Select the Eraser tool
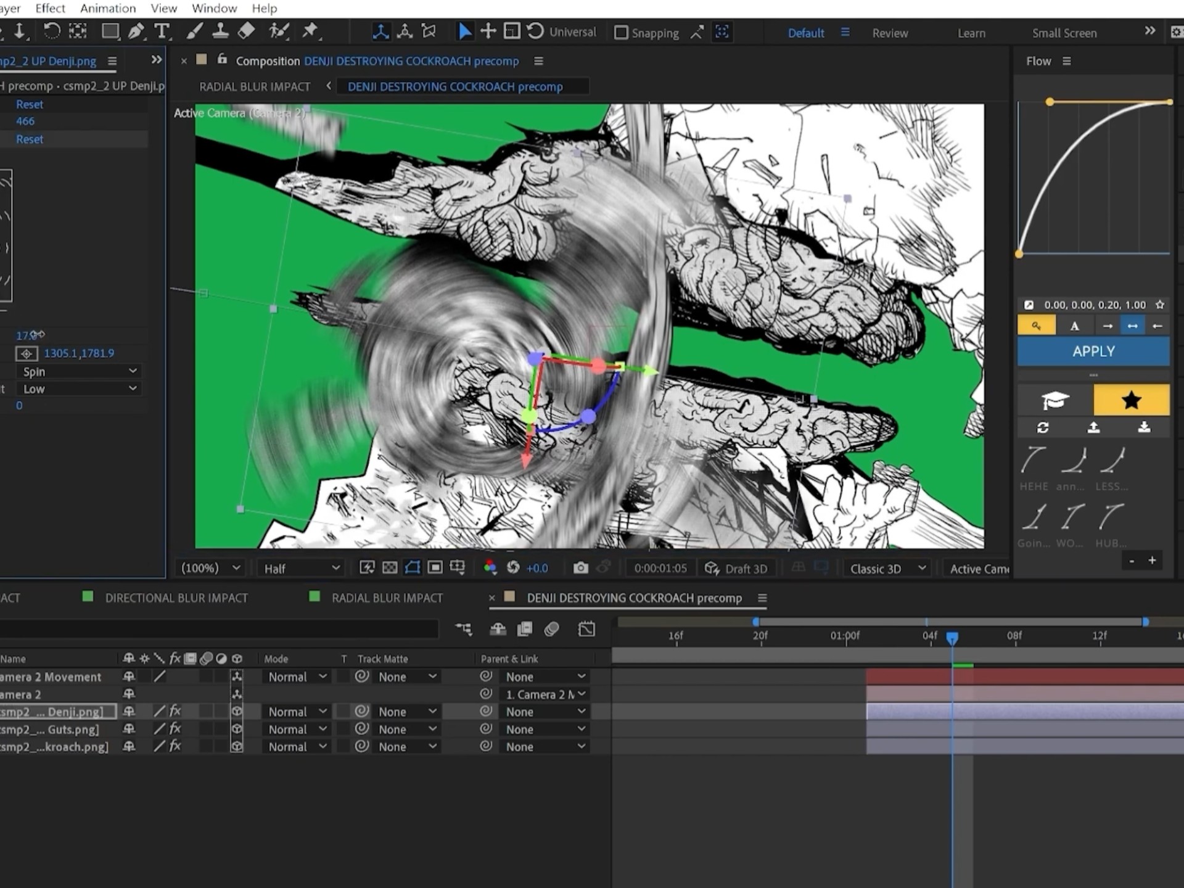Image resolution: width=1184 pixels, height=888 pixels. coord(246,31)
